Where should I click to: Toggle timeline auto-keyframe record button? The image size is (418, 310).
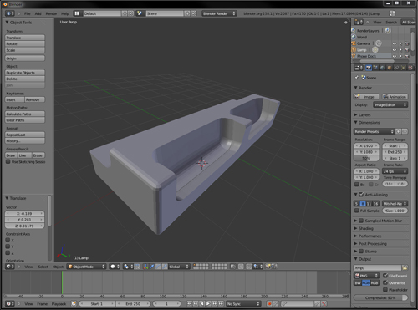pos(269,303)
